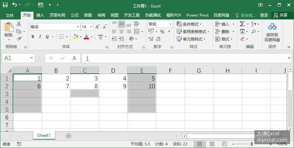Open 单元格样式 cell styles menu

191,39
